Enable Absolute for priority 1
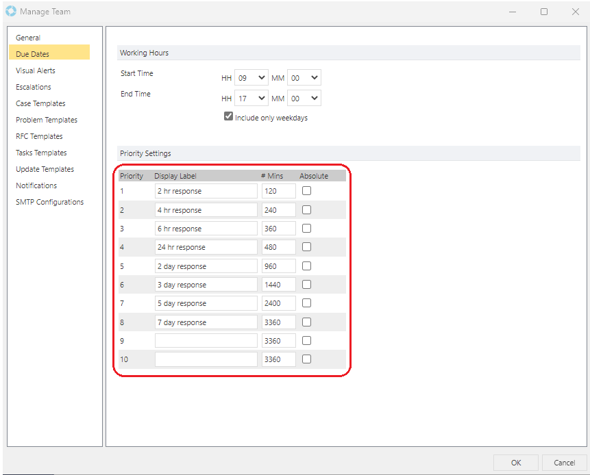Viewport: 590px width, 475px height. click(x=306, y=191)
